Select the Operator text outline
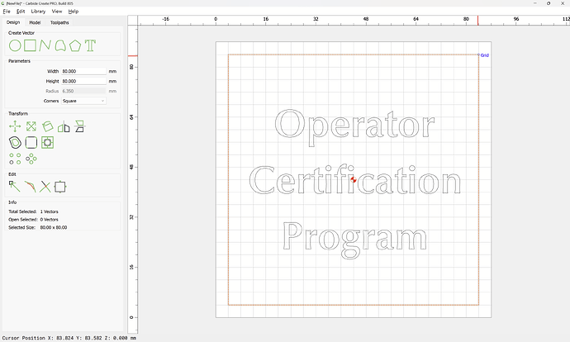This screenshot has height=342, width=570. point(354,126)
